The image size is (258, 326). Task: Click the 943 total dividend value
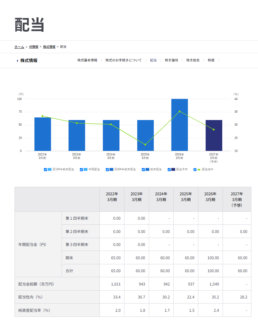point(142,284)
